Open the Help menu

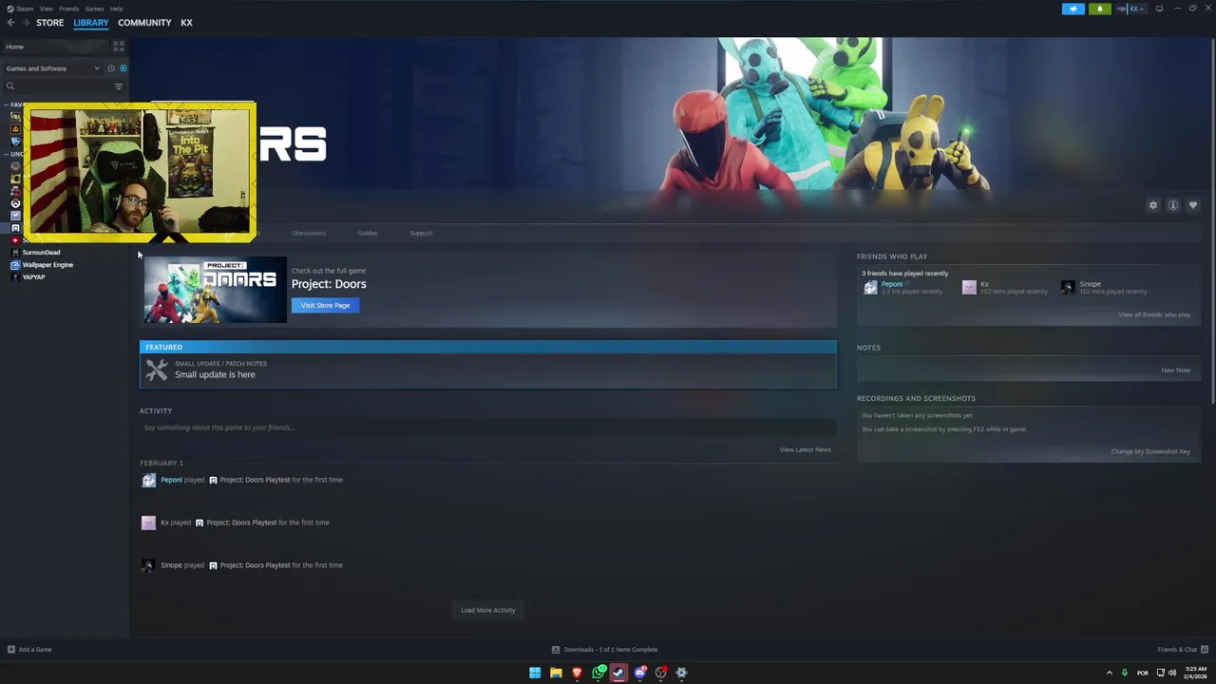116,9
